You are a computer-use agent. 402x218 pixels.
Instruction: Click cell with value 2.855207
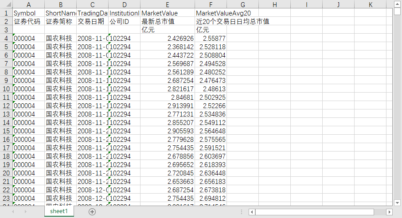(168, 123)
